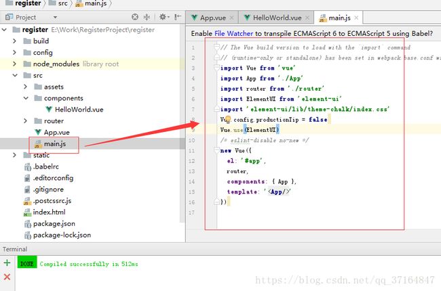This screenshot has width=441, height=291.
Task: Collapse the register root folder
Action: [5, 30]
